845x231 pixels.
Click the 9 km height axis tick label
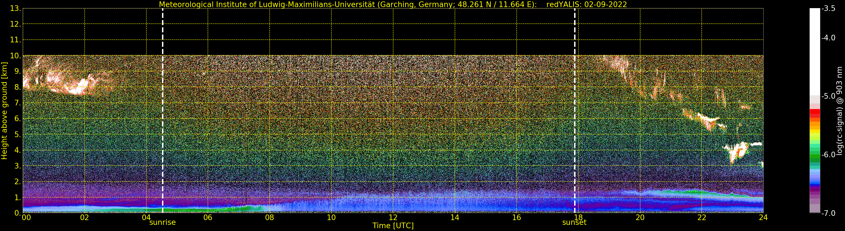tap(17, 71)
